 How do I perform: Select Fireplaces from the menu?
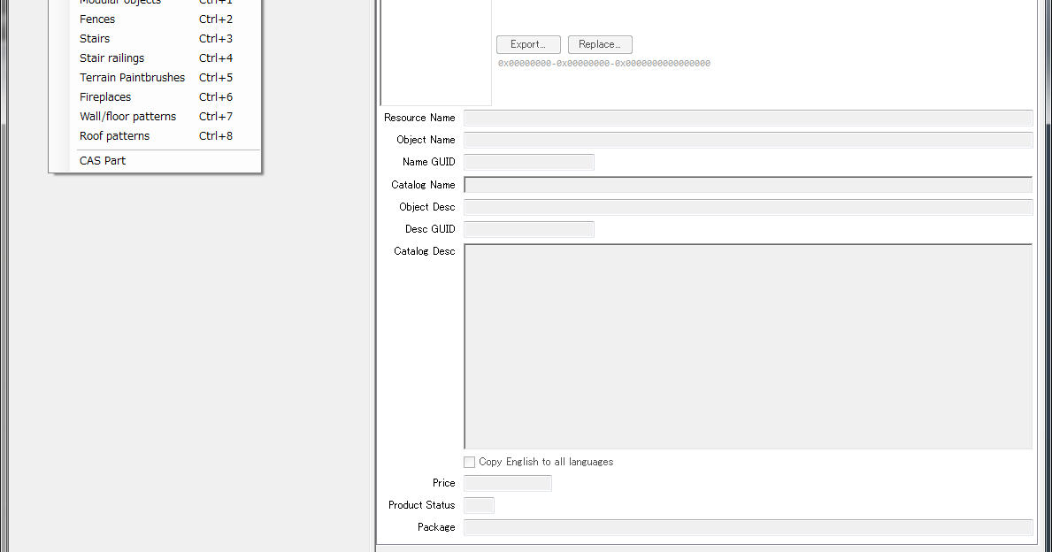(x=104, y=96)
